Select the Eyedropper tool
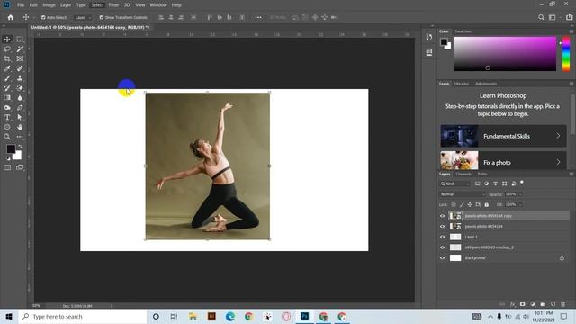 click(x=7, y=68)
